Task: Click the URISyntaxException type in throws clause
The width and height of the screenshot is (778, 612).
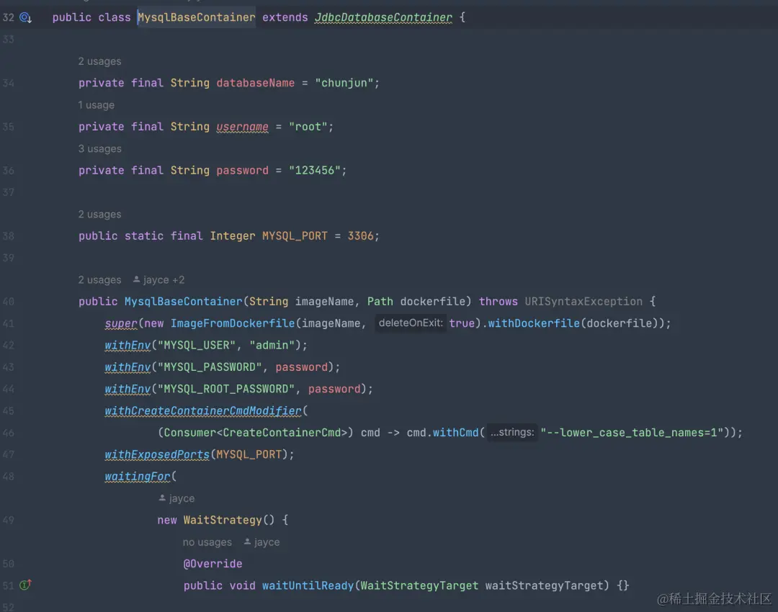Action: click(583, 302)
